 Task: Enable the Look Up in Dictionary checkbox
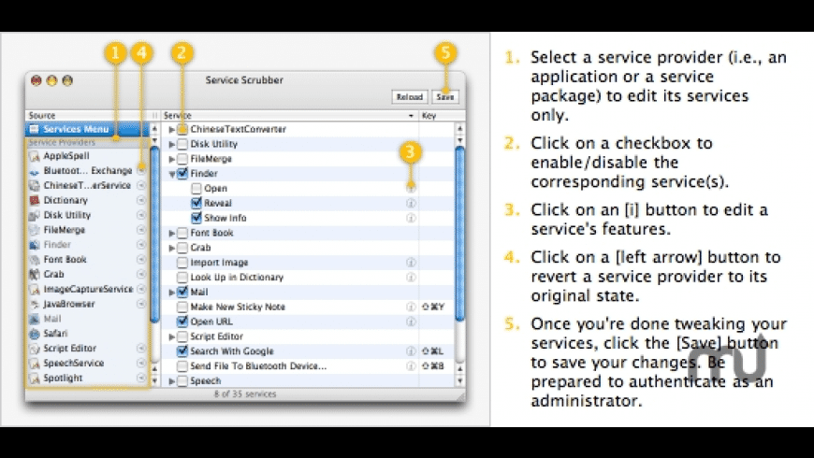pos(182,278)
